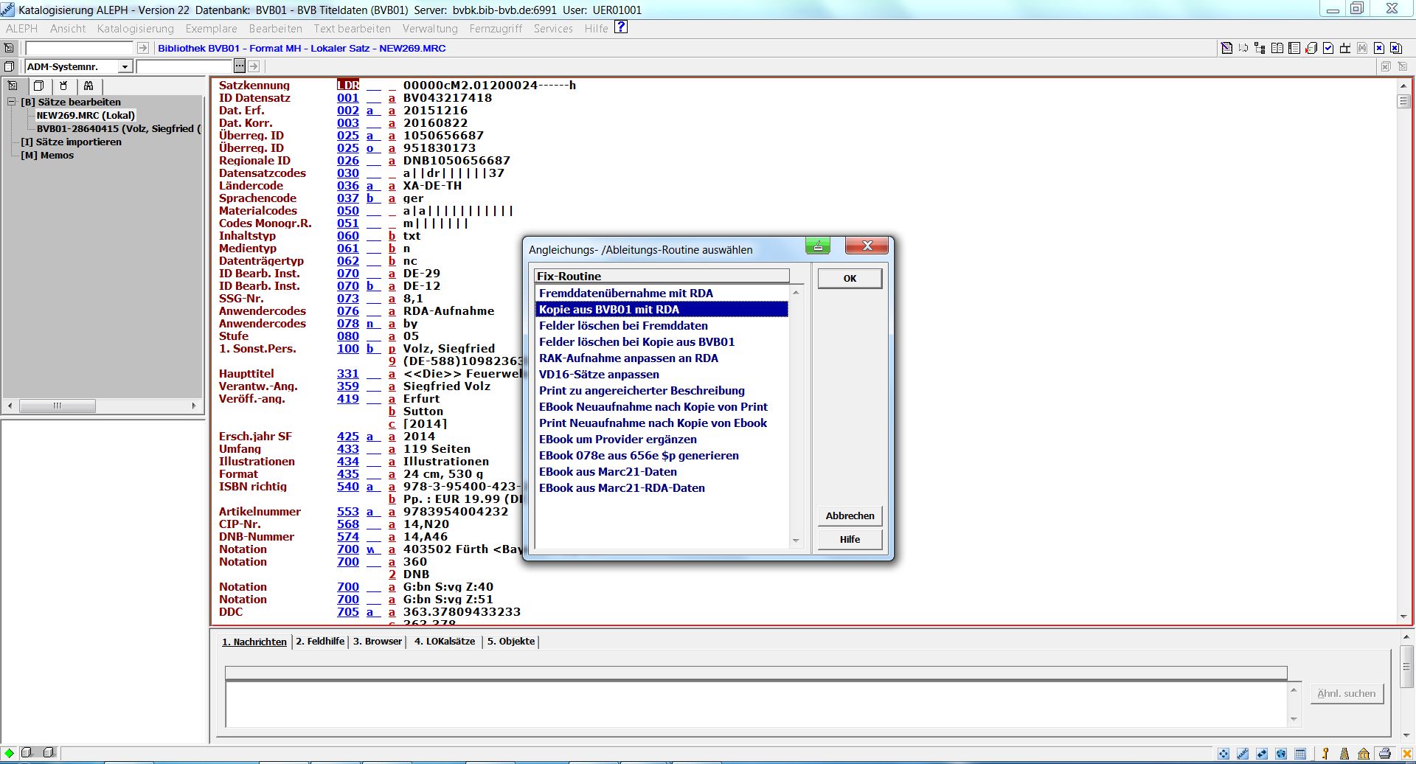Click field tag link 331 for Haupttitel
This screenshot has width=1416, height=764.
pyautogui.click(x=347, y=374)
